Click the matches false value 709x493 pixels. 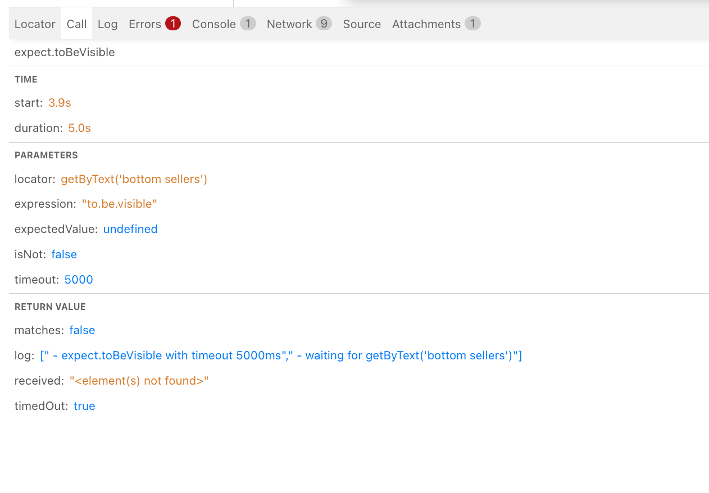[x=82, y=330]
